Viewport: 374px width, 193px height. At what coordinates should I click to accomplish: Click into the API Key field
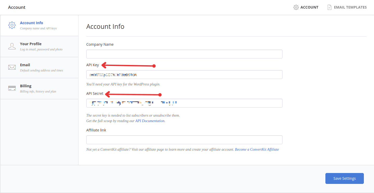(184, 75)
